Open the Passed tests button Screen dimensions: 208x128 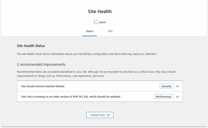pyautogui.click(x=100, y=115)
